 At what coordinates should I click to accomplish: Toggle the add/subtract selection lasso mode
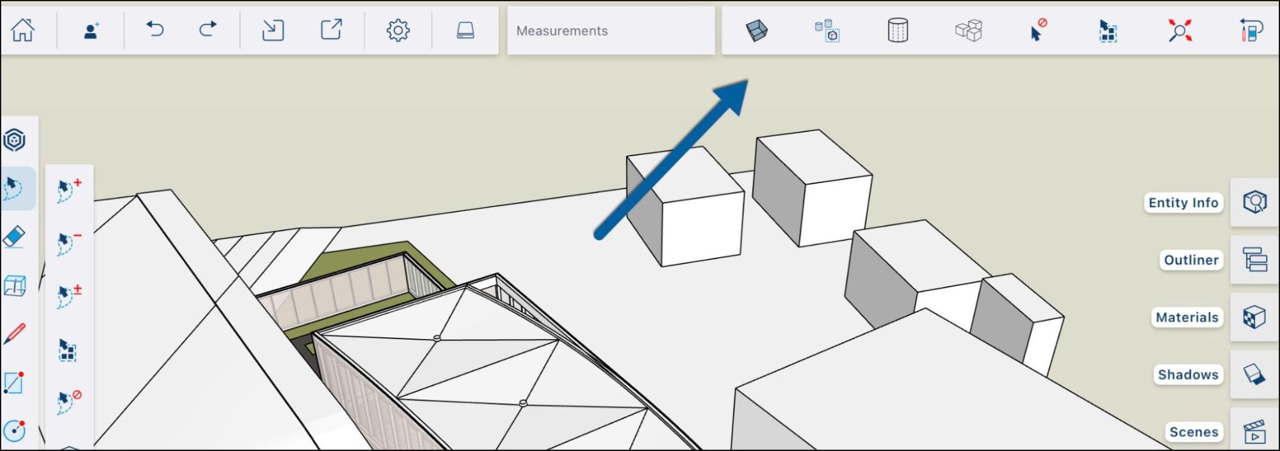pos(69,297)
